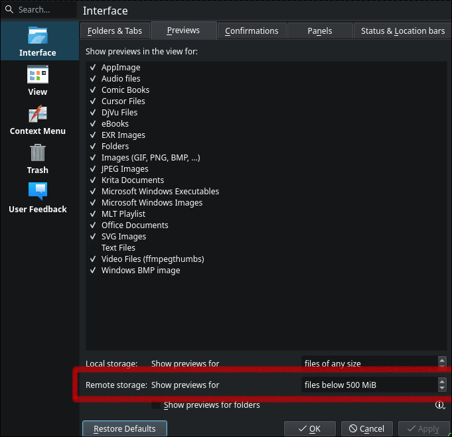Open the Interface settings category
The image size is (452, 437).
click(38, 41)
